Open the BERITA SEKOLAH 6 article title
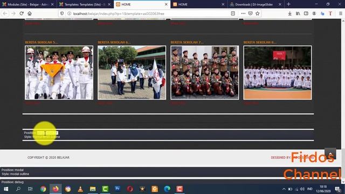 click(114, 42)
